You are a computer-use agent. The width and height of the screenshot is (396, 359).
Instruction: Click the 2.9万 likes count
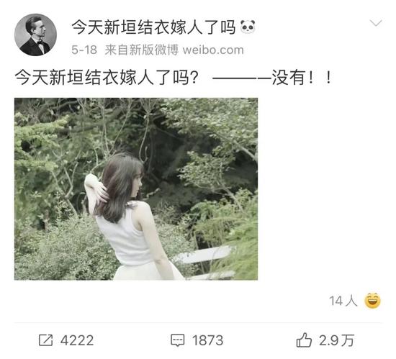[336, 340]
